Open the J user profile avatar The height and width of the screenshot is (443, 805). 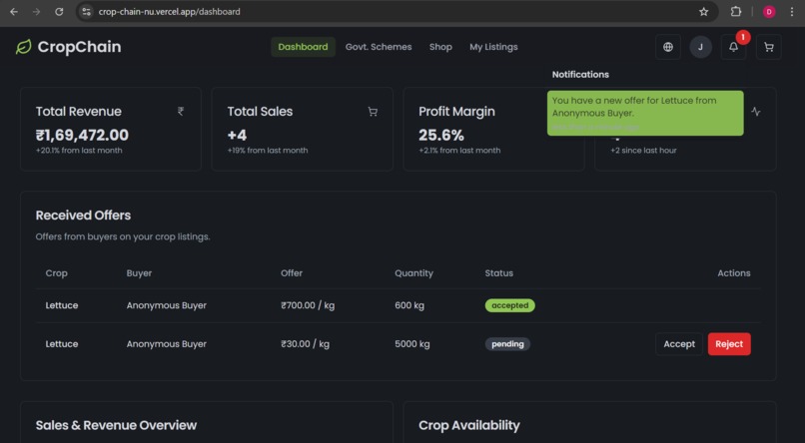[701, 47]
